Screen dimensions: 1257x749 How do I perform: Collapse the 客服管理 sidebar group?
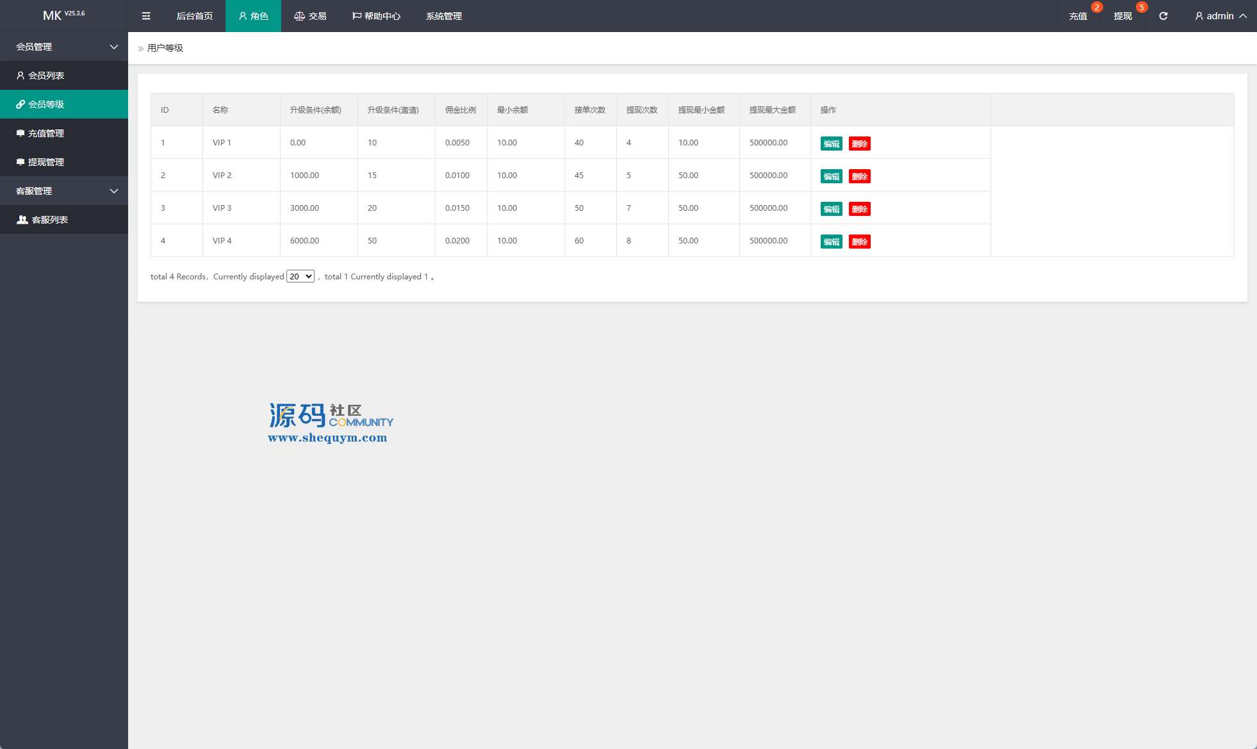(x=64, y=191)
